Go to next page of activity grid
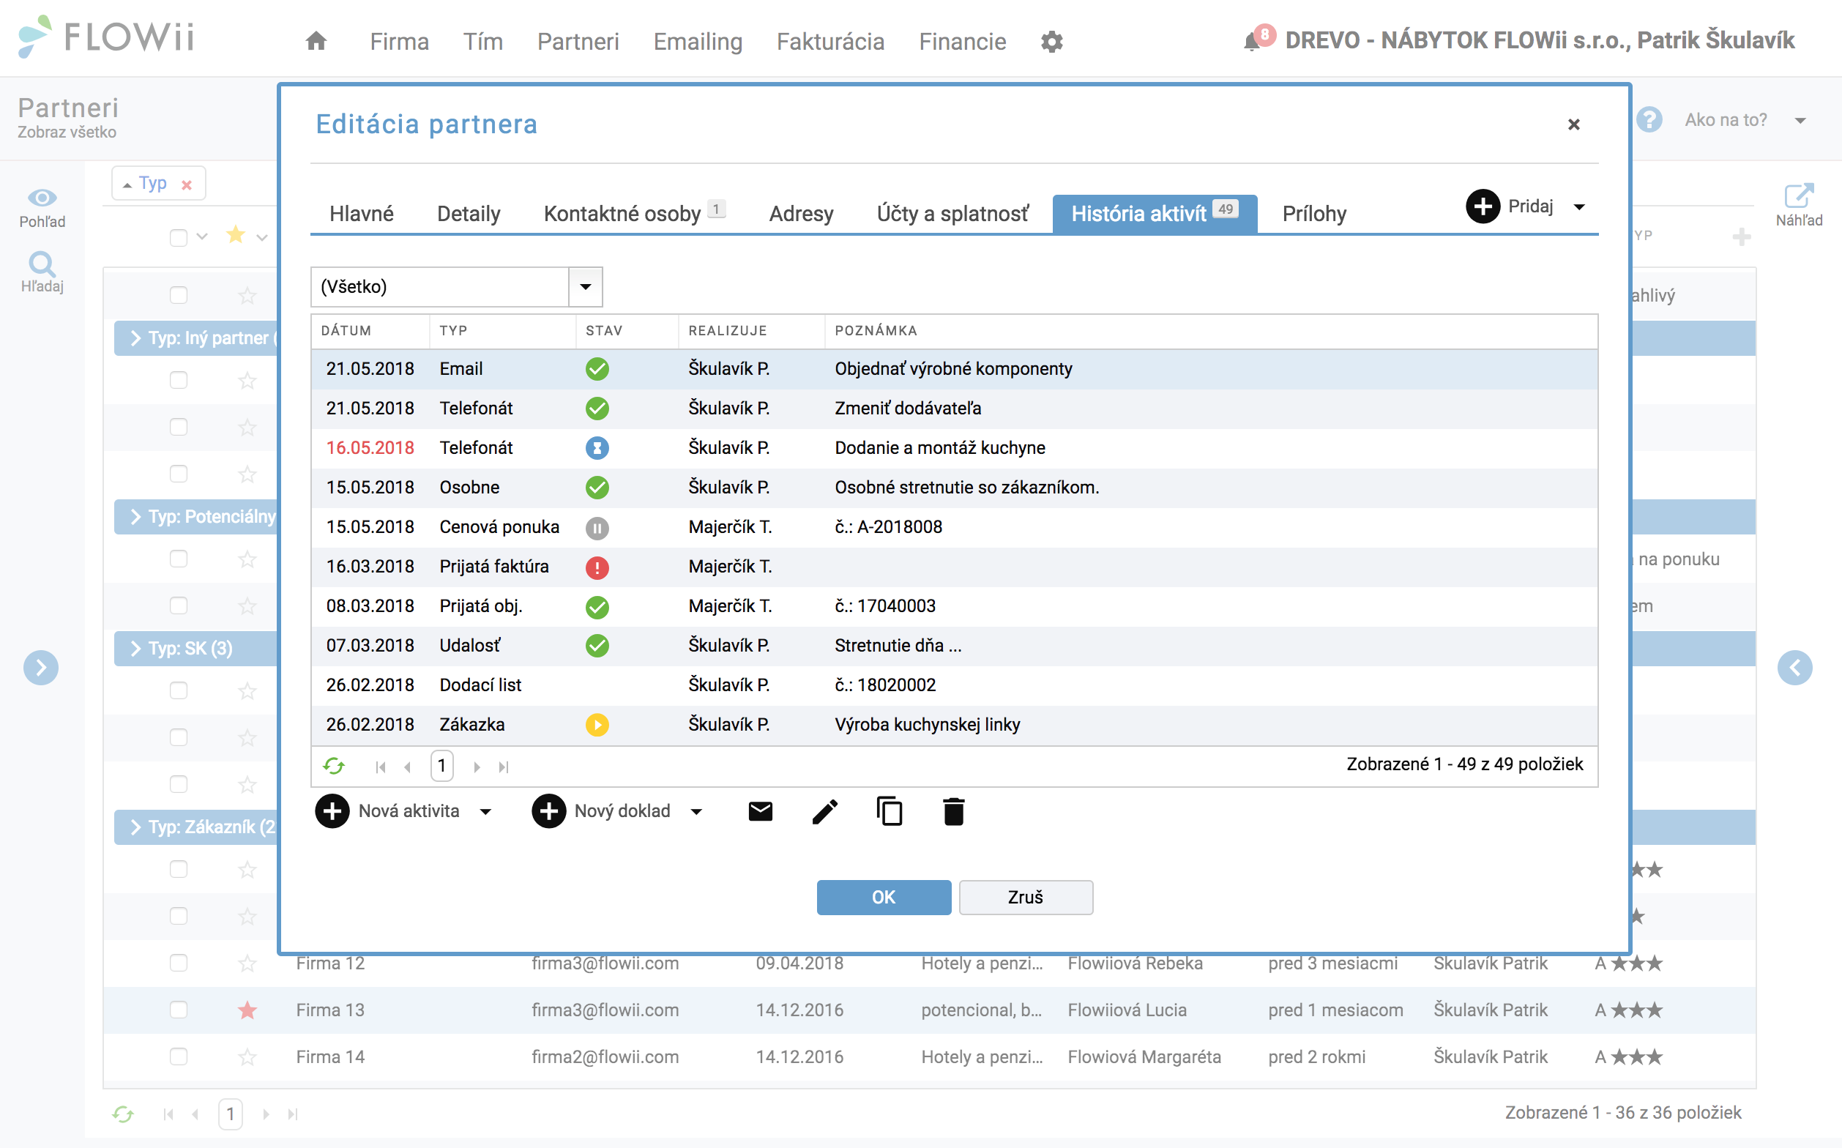 pyautogui.click(x=477, y=767)
